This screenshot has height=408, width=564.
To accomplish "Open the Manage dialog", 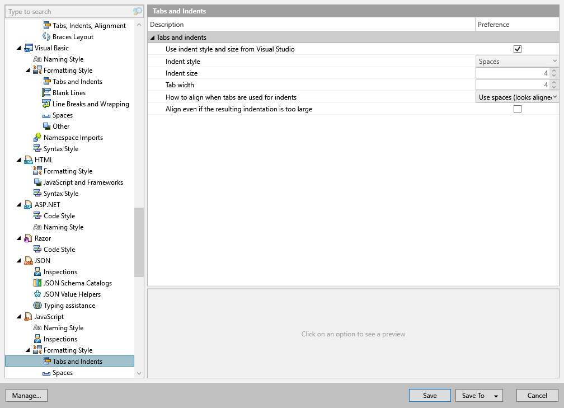I will [26, 395].
